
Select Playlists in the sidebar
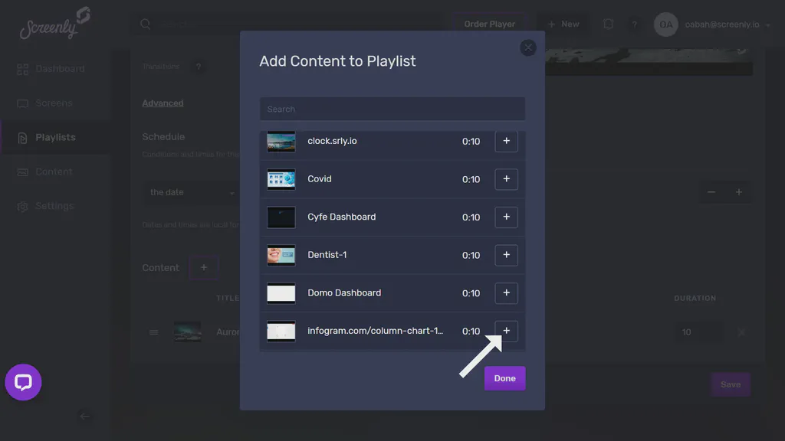54,137
